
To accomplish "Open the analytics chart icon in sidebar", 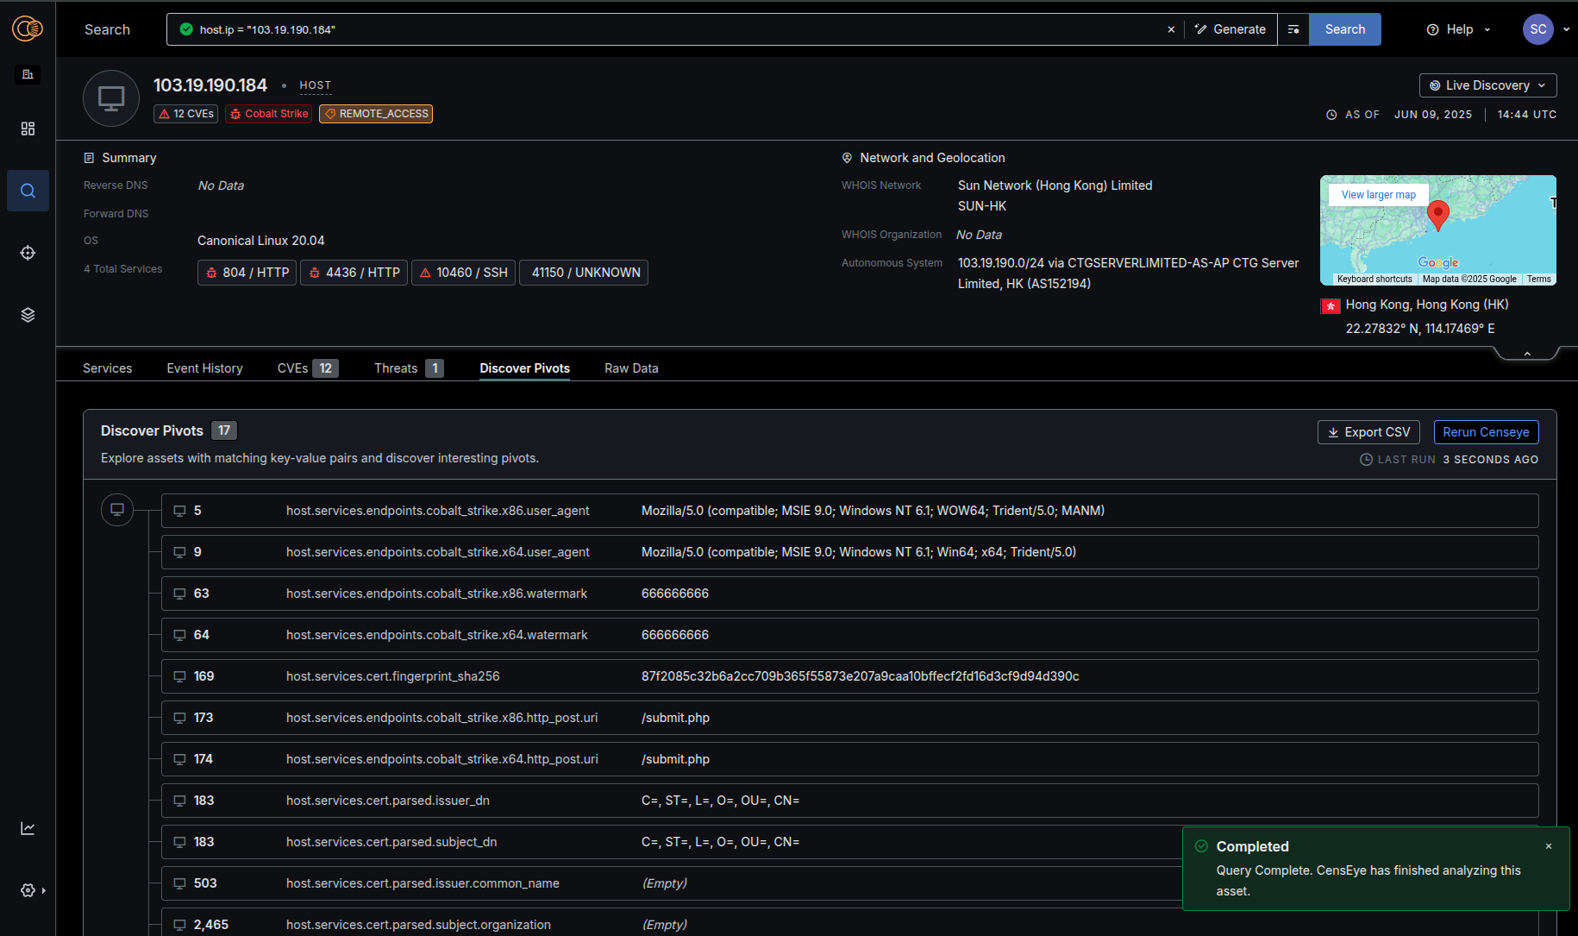I will tap(28, 828).
